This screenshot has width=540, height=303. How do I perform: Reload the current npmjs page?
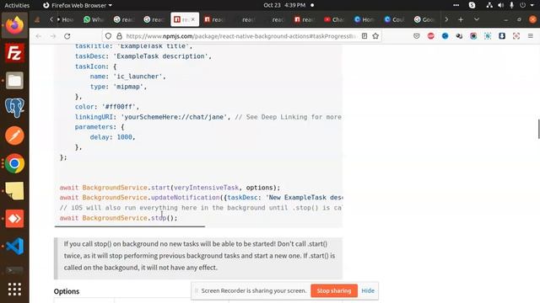click(67, 36)
